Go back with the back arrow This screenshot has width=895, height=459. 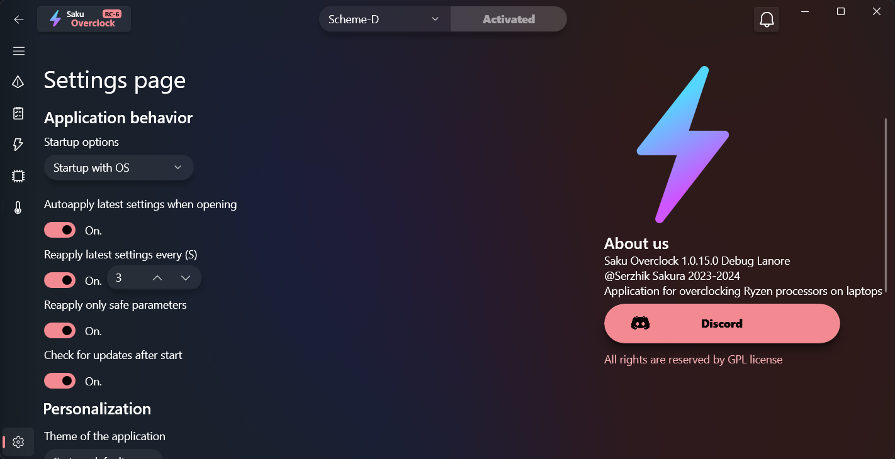click(x=18, y=19)
